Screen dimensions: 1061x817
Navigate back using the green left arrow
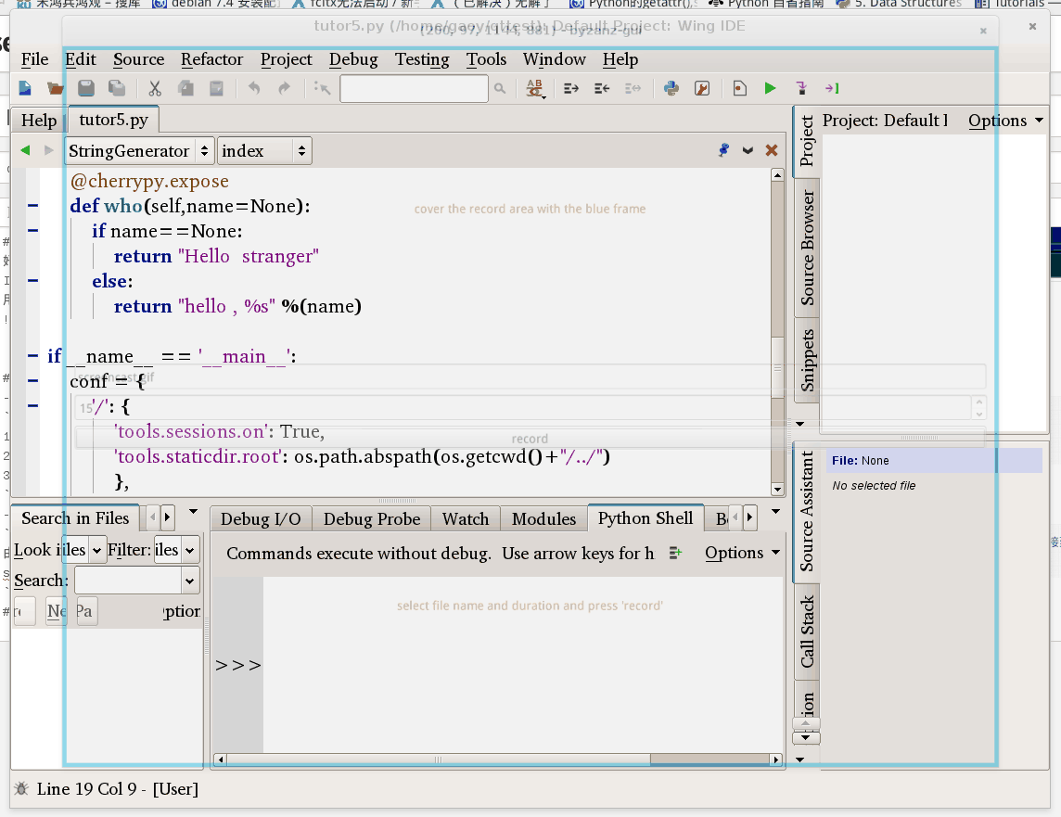23,150
